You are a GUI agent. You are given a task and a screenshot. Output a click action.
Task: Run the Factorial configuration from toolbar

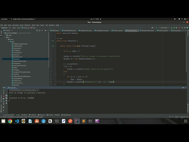coord(172,28)
